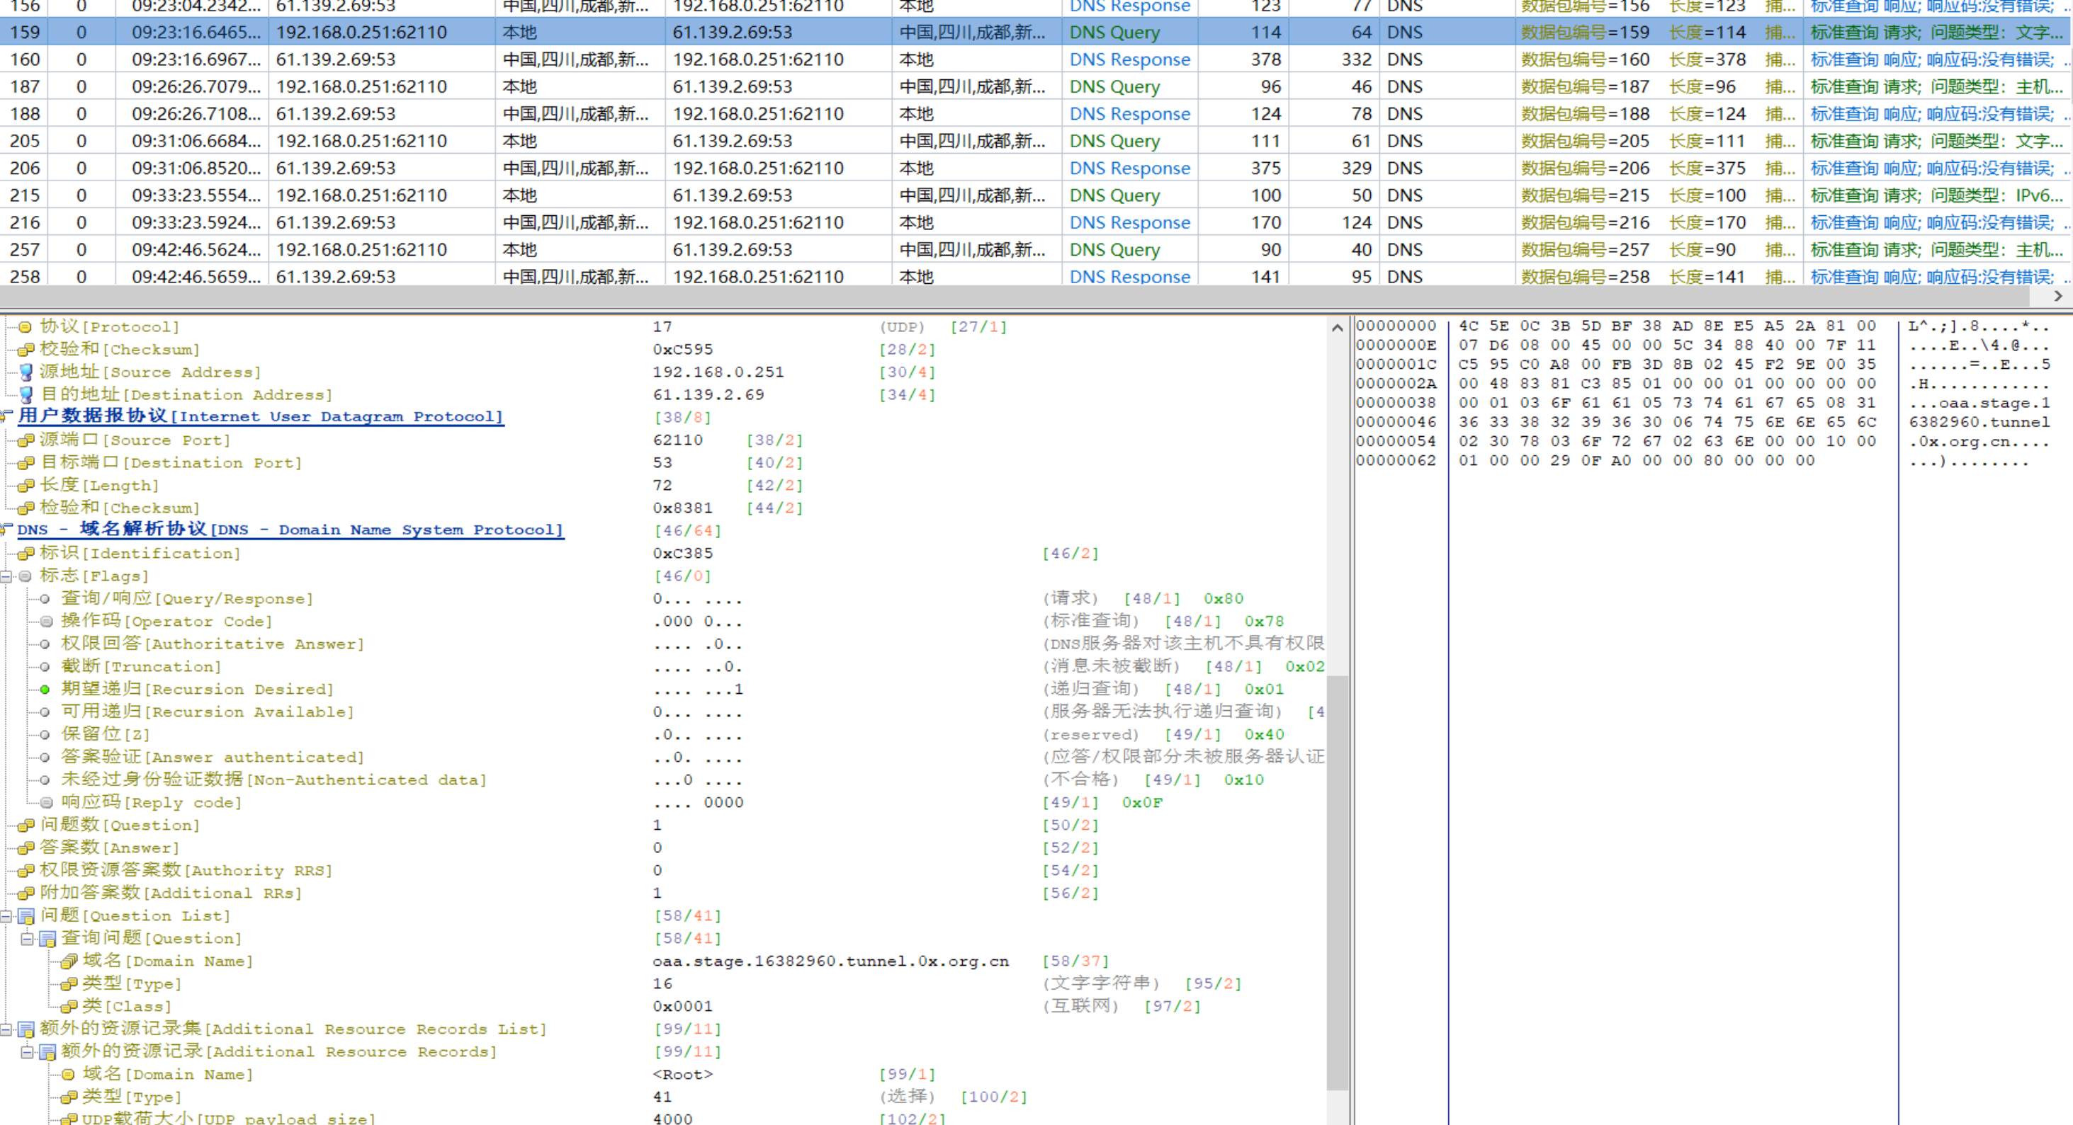
Task: Click the Authority RRS field icon
Action: pos(25,870)
